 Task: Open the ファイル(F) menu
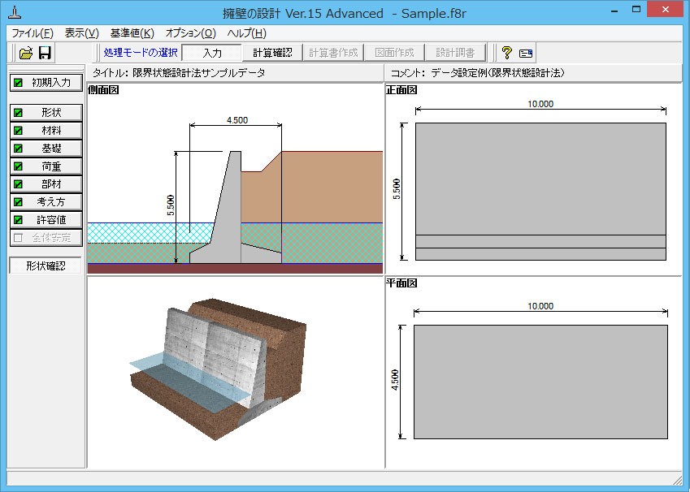[x=33, y=33]
